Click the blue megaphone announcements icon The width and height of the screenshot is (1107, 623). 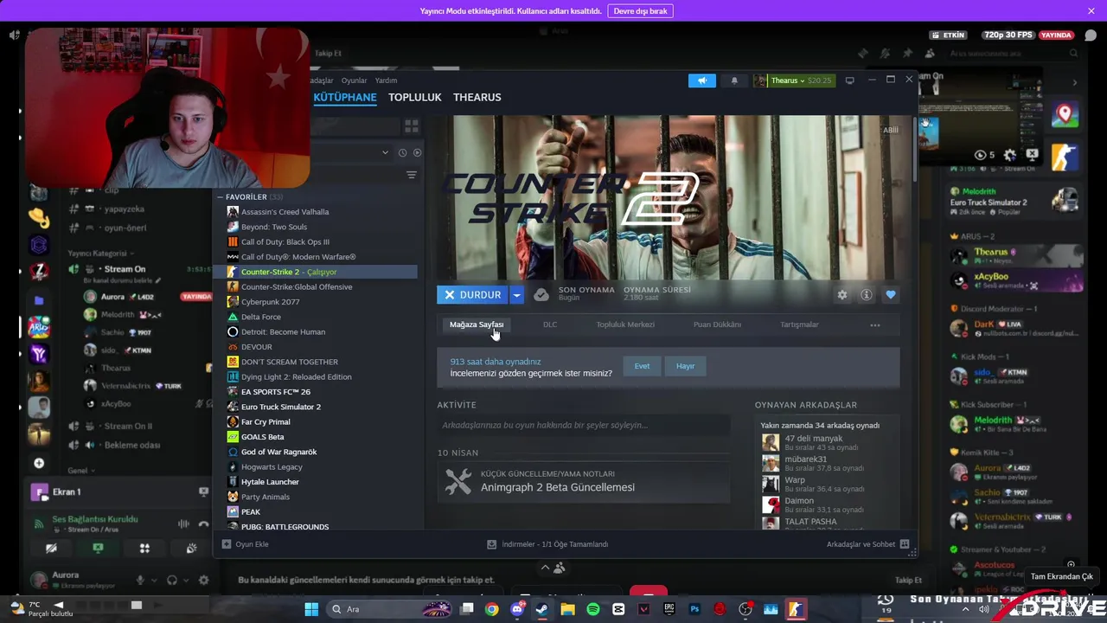pos(702,80)
